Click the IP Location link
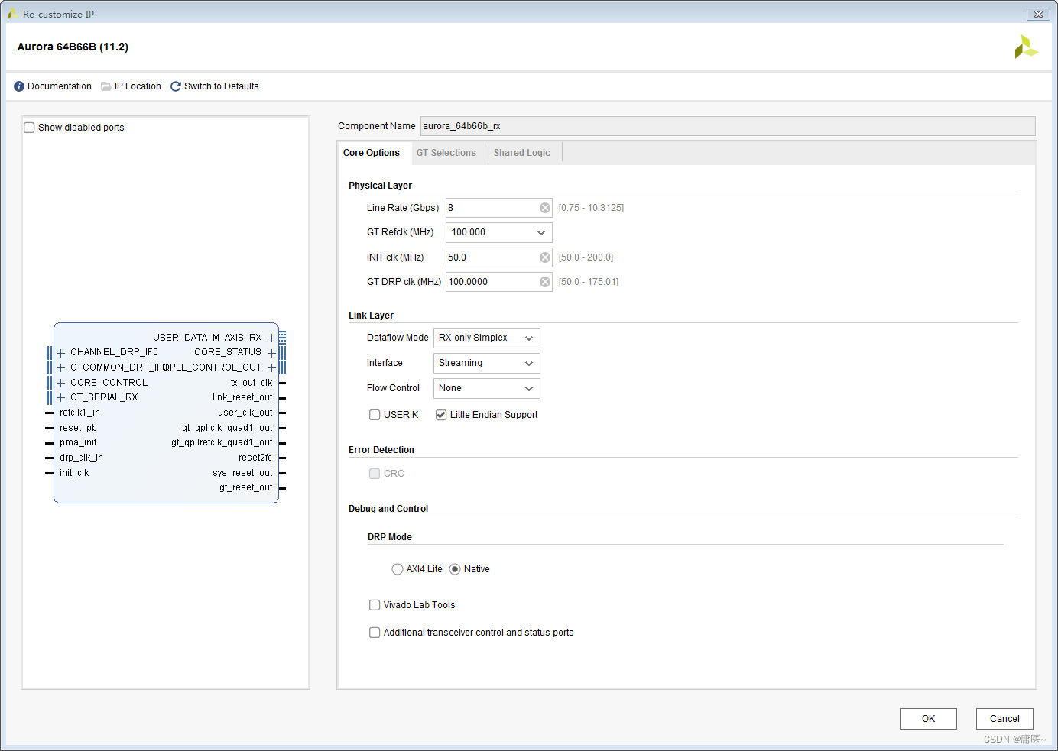The image size is (1058, 751). [138, 86]
